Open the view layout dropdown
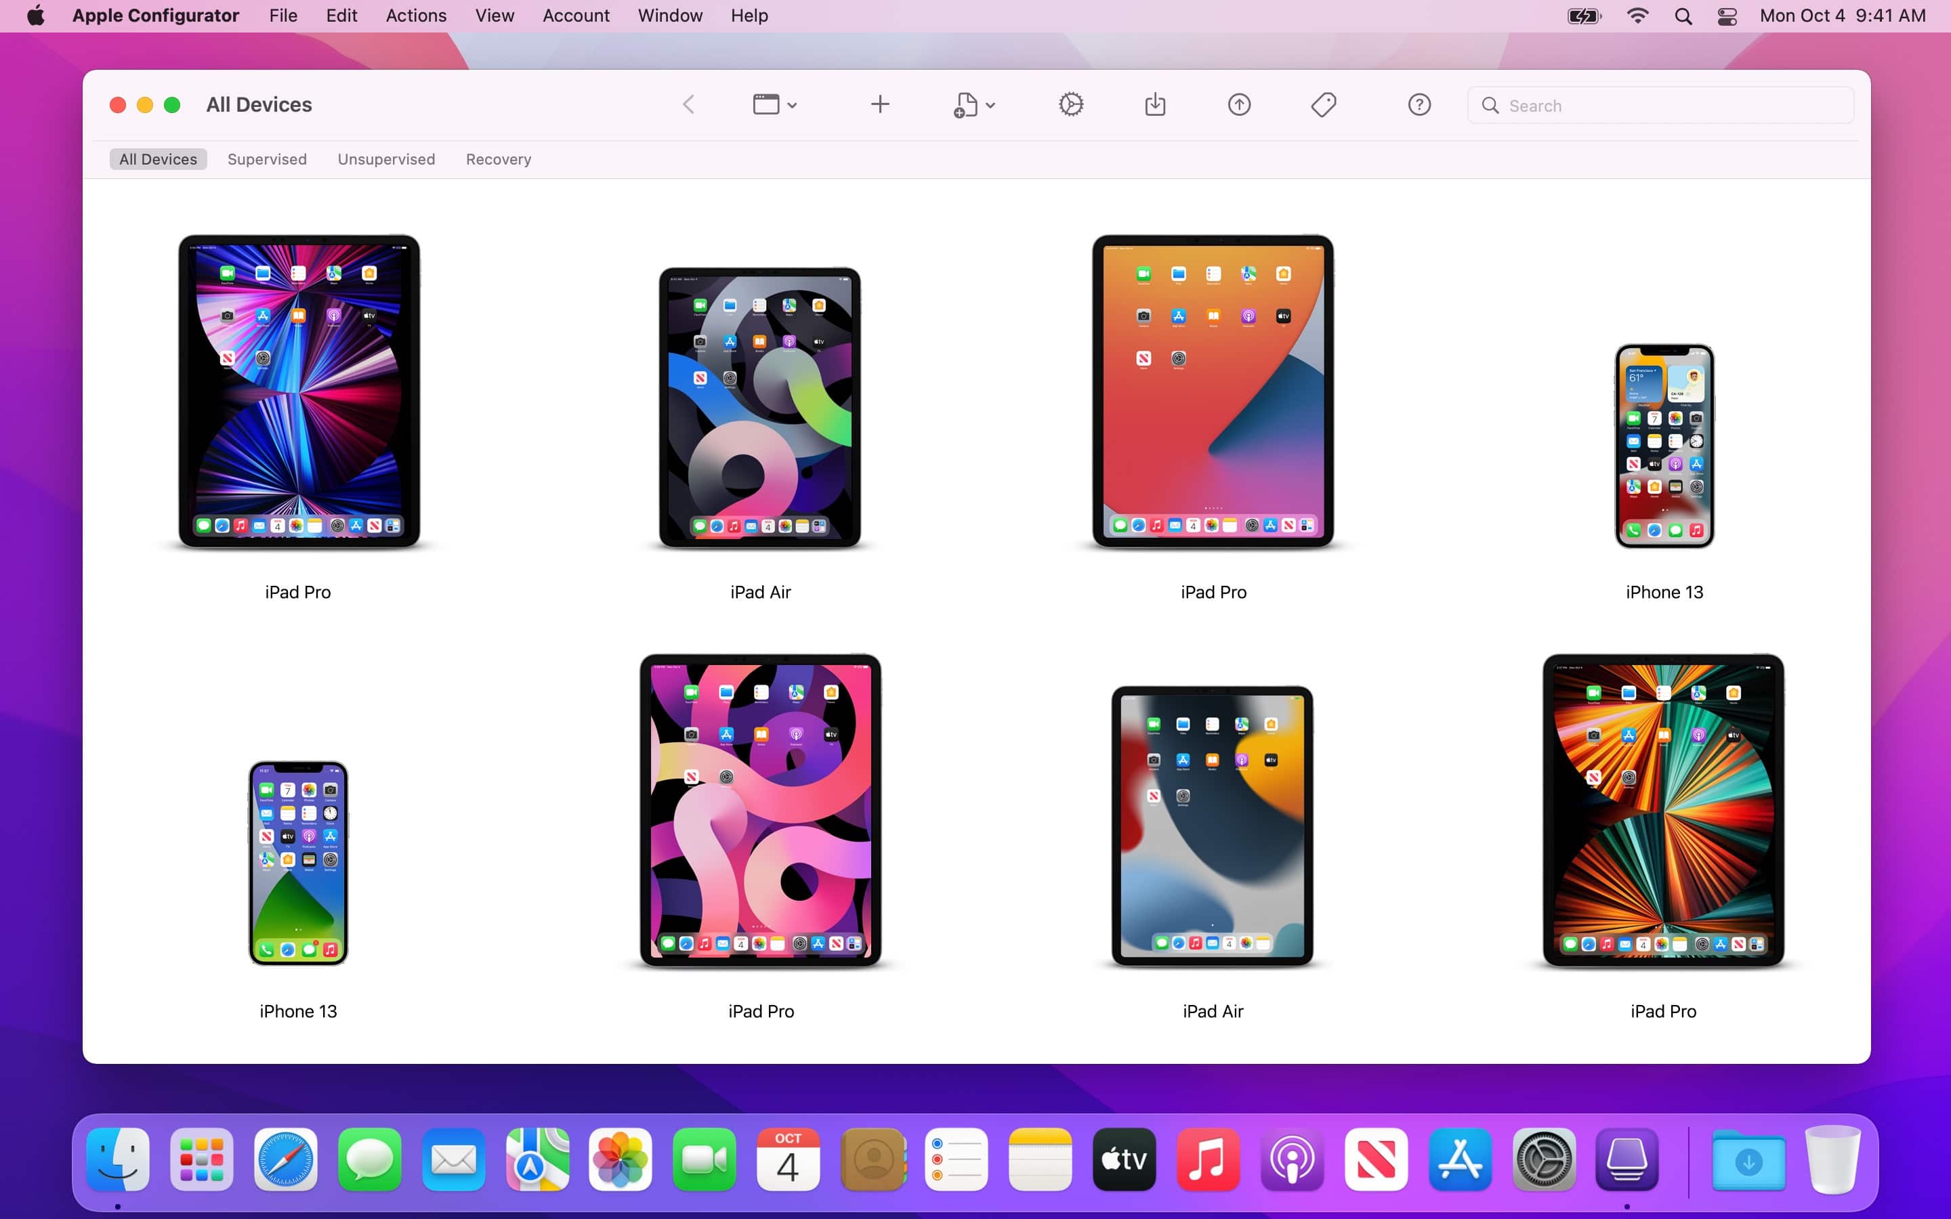 [x=772, y=104]
